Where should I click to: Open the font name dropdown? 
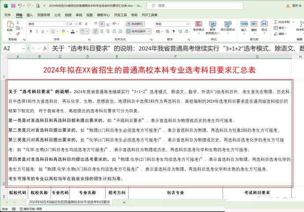point(66,24)
